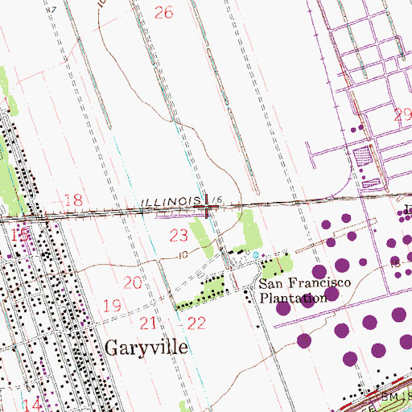The height and width of the screenshot is (412, 412).
Task: Click the red crosshair marker on the railroad
Action: click(x=206, y=206)
